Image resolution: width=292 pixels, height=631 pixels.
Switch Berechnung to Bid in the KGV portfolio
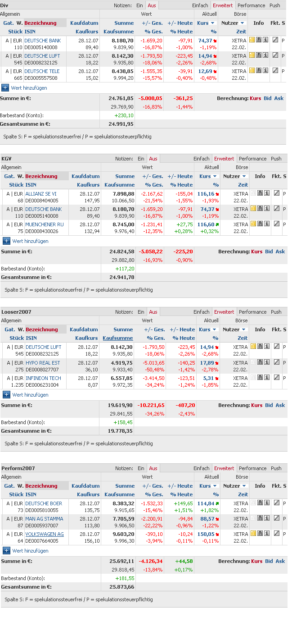click(269, 251)
